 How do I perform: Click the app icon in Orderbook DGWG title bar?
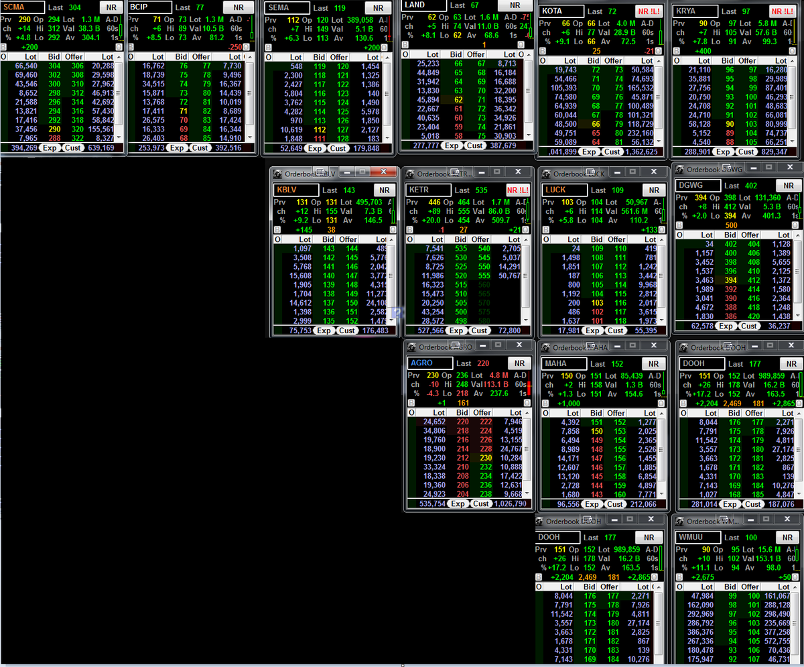(x=680, y=170)
